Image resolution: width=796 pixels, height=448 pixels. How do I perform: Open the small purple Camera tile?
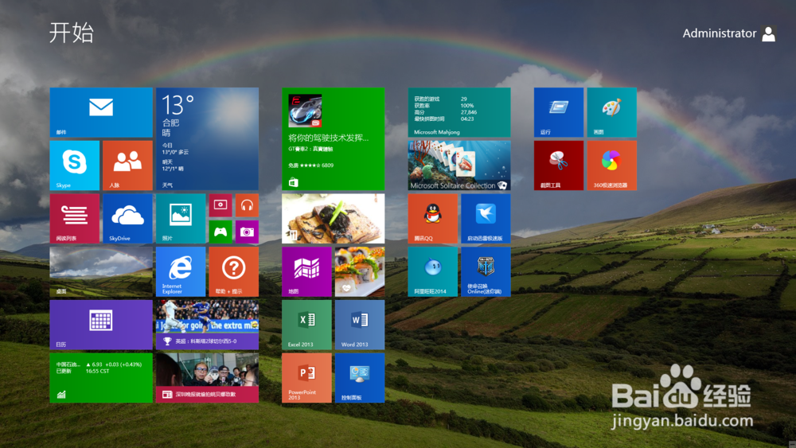(247, 232)
